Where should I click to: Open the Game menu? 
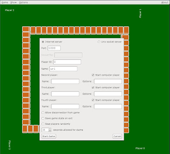click(x=5, y=3)
